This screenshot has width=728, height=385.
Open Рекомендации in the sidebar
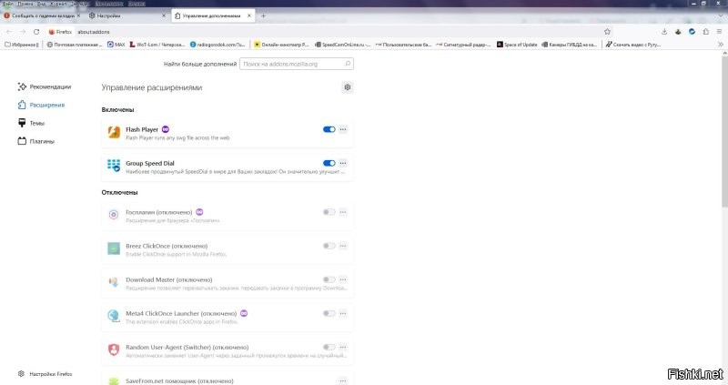tap(45, 86)
